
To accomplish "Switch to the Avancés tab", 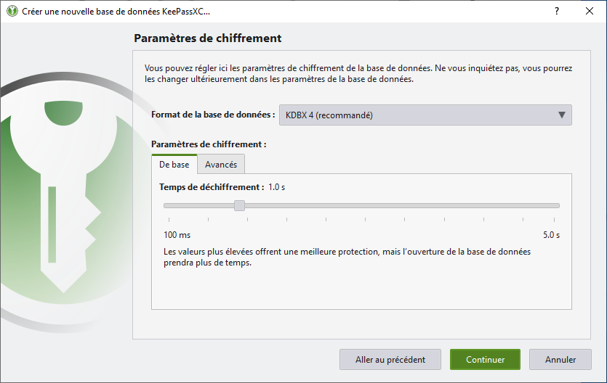I will (221, 165).
